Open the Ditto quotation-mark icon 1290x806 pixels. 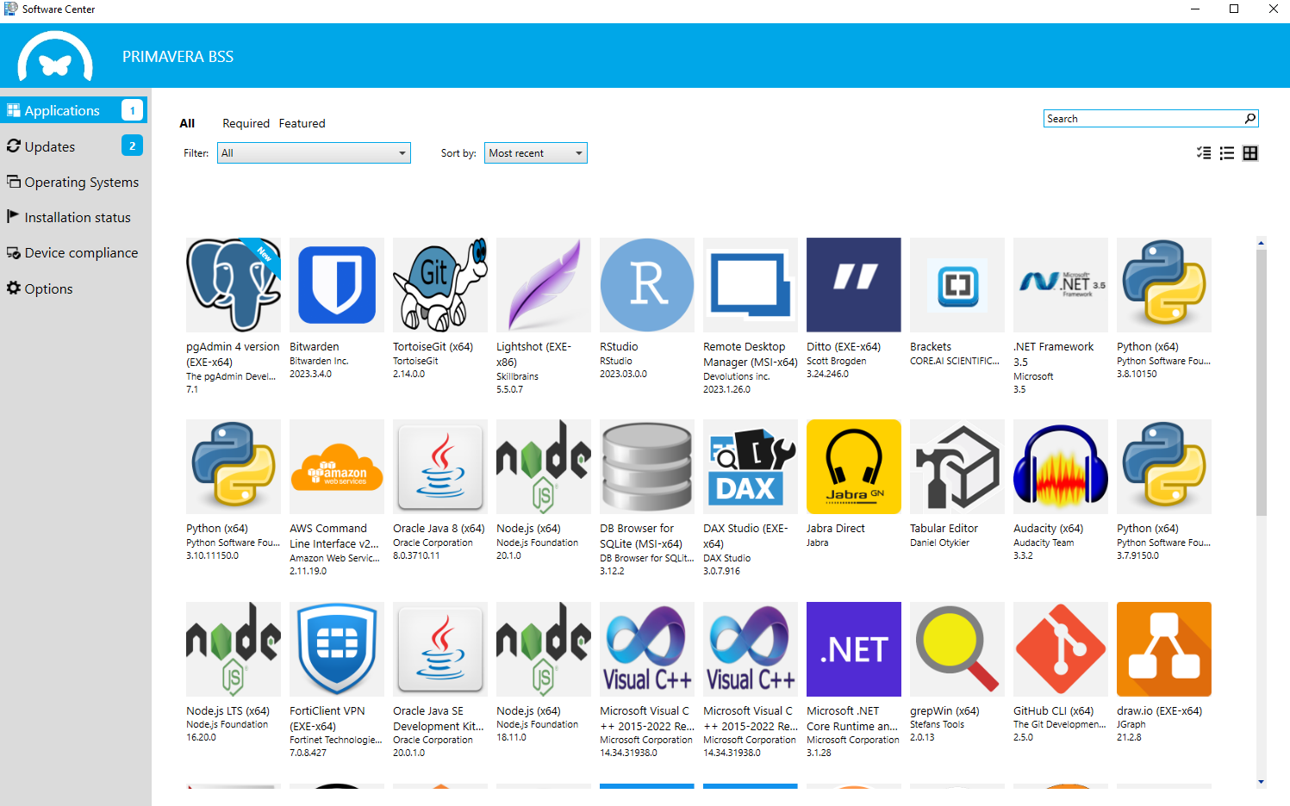click(x=854, y=285)
